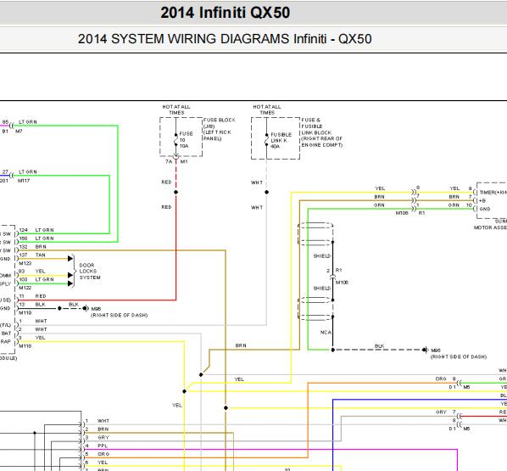
Task: Click the "2014 Infiniti QX50" heading
Action: click(225, 13)
